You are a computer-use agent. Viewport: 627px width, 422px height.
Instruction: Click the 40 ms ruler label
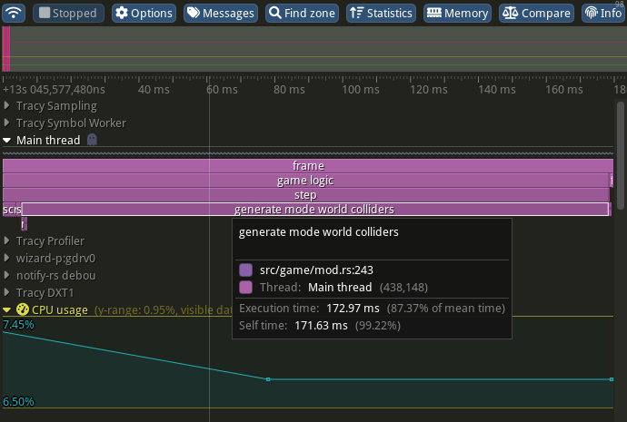[154, 90]
